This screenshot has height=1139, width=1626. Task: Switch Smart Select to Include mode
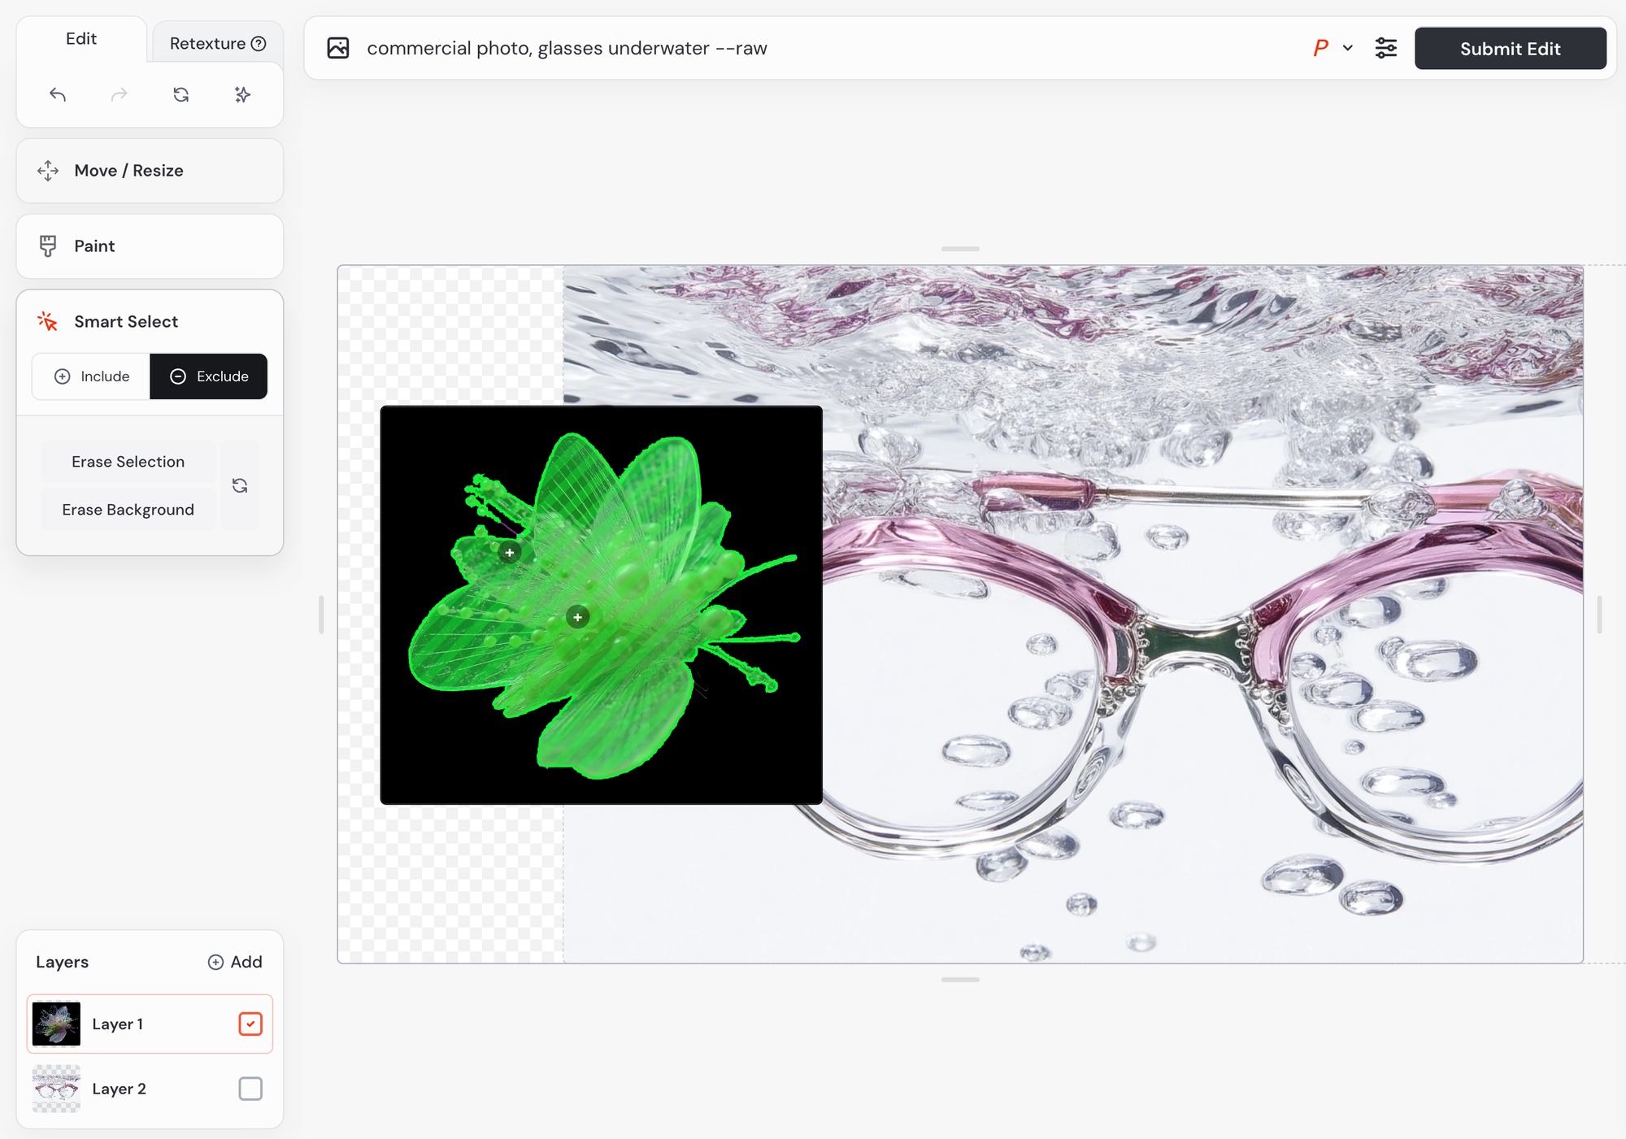pos(92,376)
